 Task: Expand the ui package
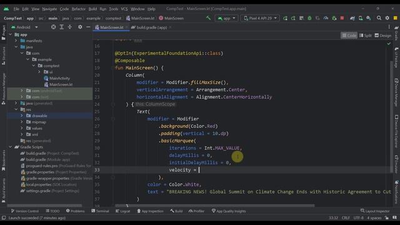(39, 72)
